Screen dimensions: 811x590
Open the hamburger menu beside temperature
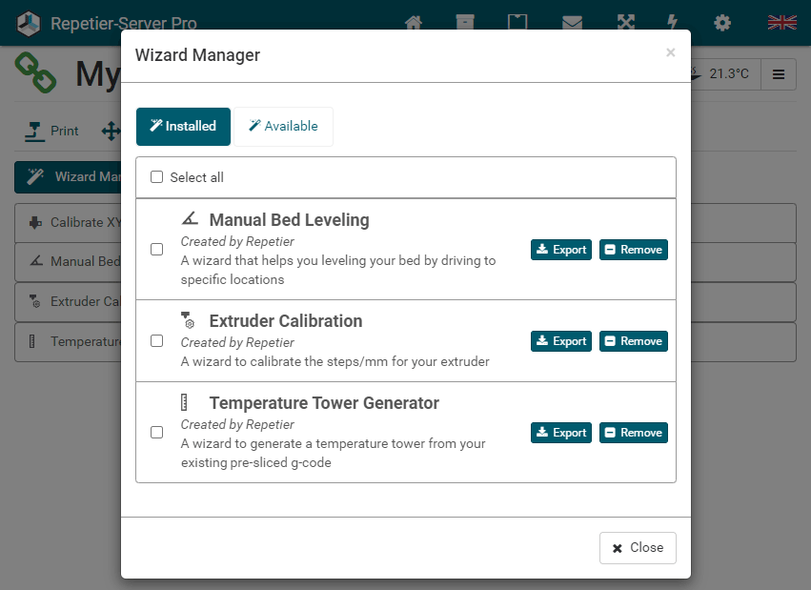click(x=779, y=74)
